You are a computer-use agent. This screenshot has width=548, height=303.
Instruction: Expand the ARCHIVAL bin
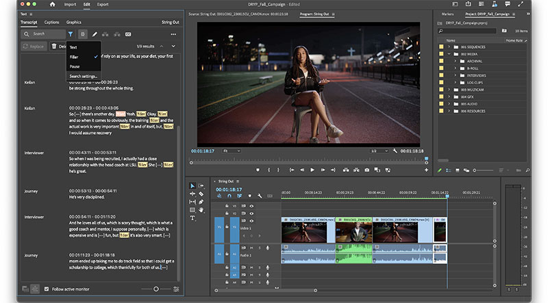click(x=456, y=61)
